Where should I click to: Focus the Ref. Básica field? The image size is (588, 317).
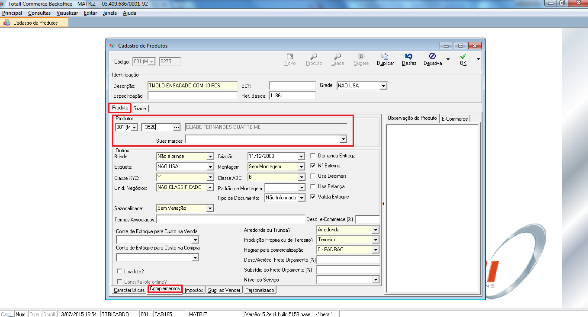point(292,96)
